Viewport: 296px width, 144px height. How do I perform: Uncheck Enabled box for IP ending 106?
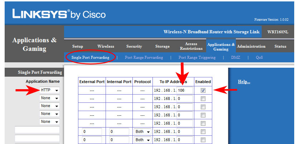click(203, 91)
